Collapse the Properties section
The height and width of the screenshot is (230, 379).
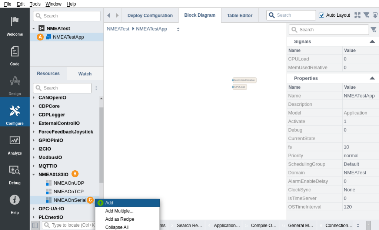[372, 78]
